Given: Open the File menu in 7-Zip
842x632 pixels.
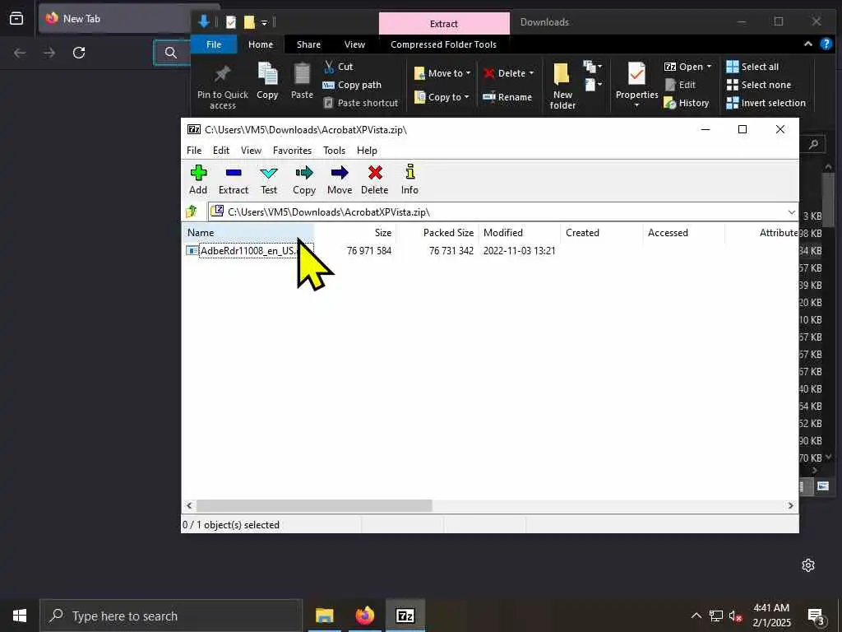Looking at the screenshot, I should (194, 151).
